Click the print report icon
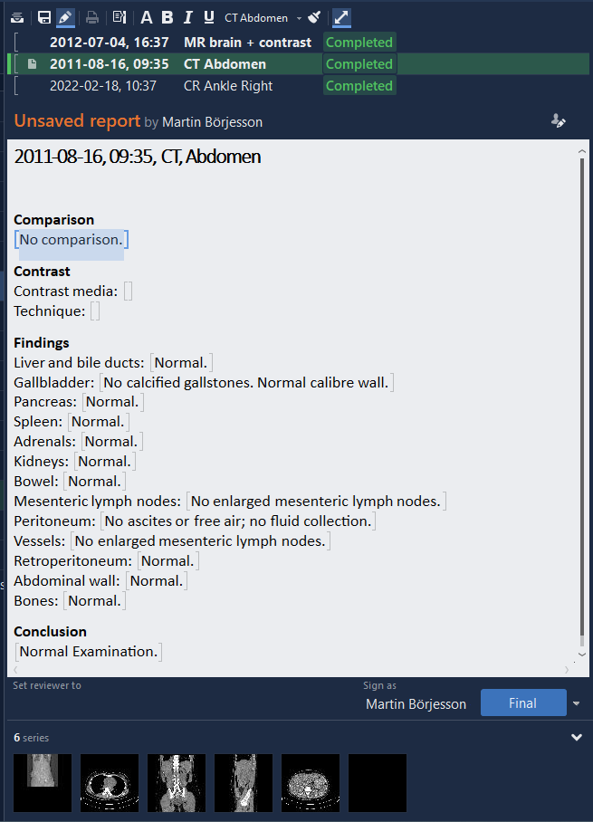 point(91,17)
